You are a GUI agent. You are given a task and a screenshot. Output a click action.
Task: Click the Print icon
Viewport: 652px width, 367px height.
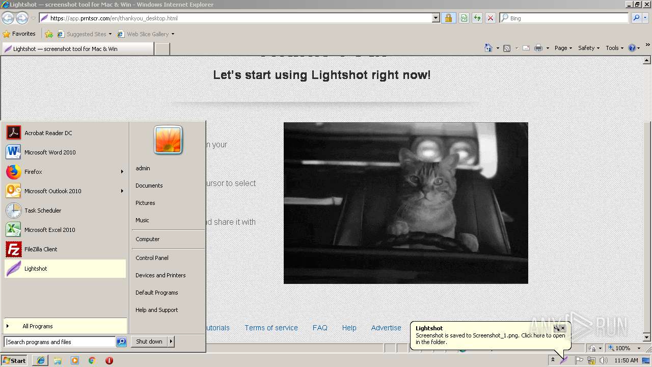coord(538,48)
